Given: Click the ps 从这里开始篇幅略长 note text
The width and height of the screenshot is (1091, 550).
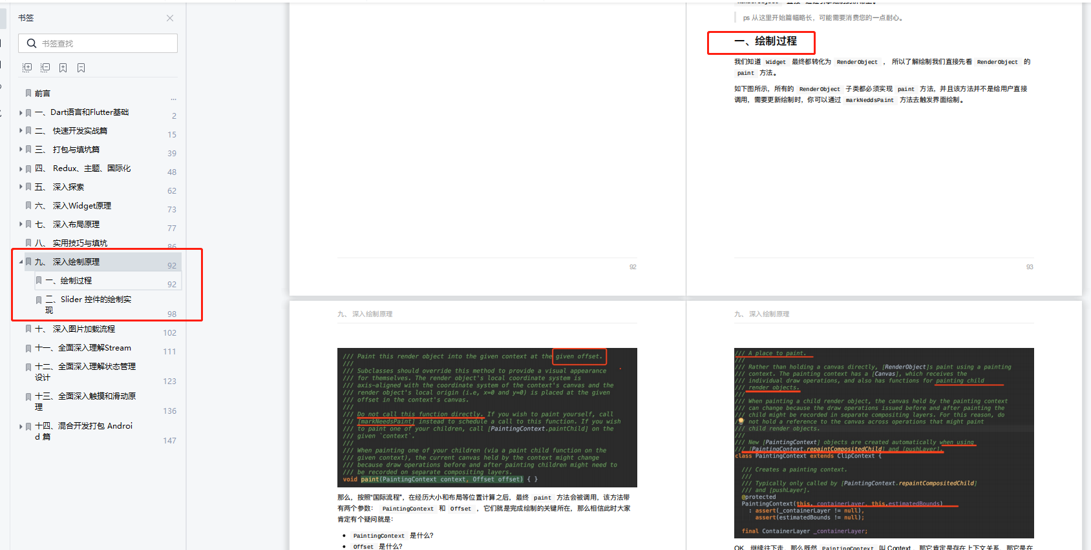Looking at the screenshot, I should tap(823, 18).
